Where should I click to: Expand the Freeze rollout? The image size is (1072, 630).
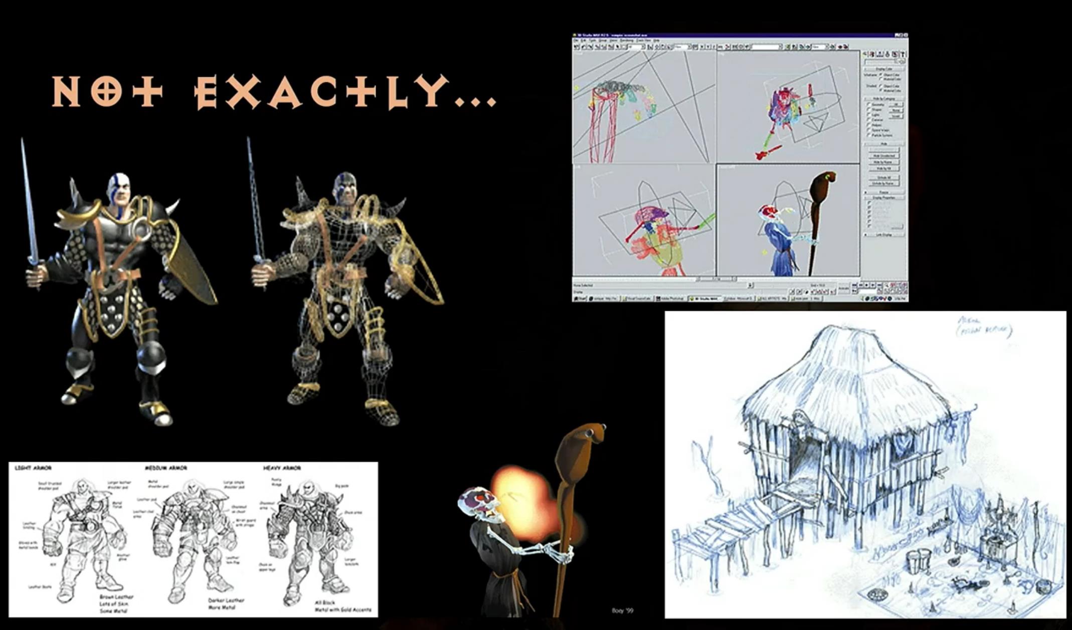(884, 192)
